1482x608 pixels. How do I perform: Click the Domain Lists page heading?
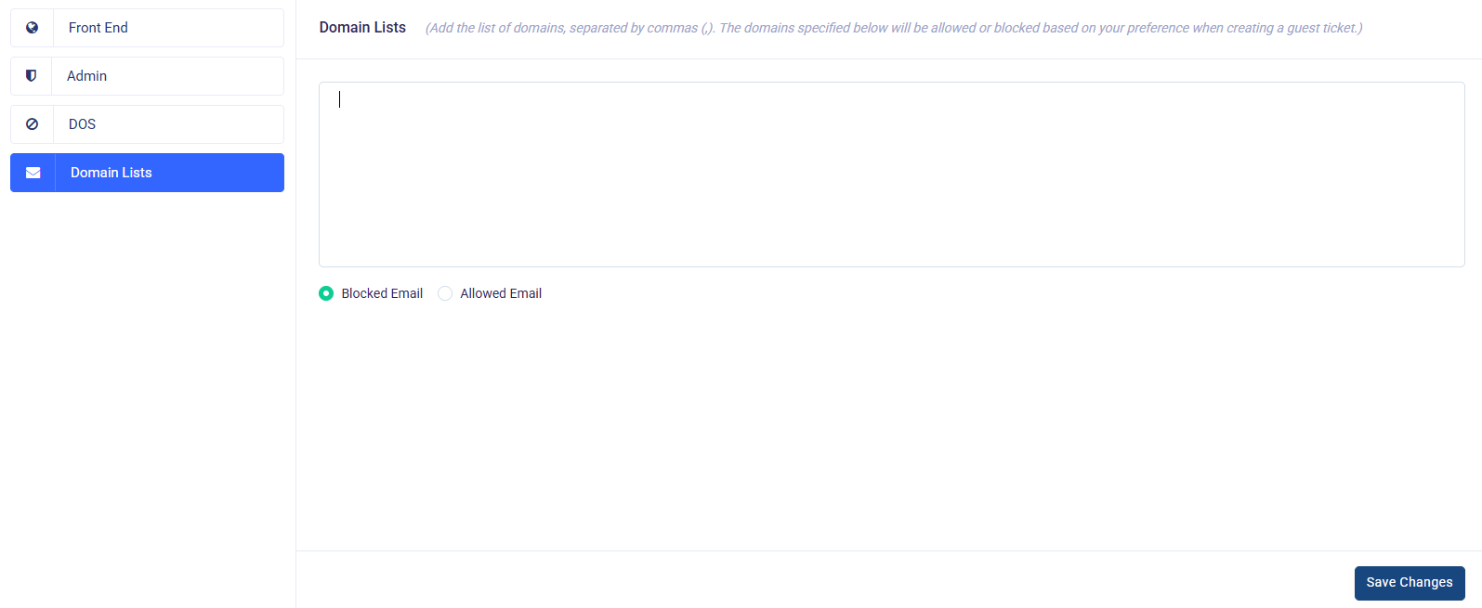(x=362, y=28)
